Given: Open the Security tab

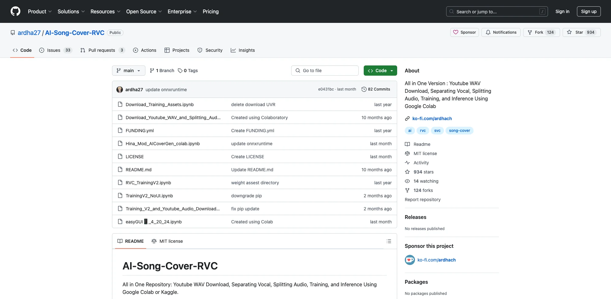Looking at the screenshot, I should pos(210,50).
